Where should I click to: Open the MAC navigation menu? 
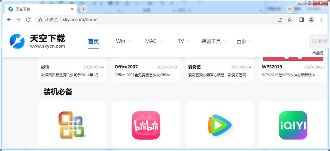pos(151,41)
